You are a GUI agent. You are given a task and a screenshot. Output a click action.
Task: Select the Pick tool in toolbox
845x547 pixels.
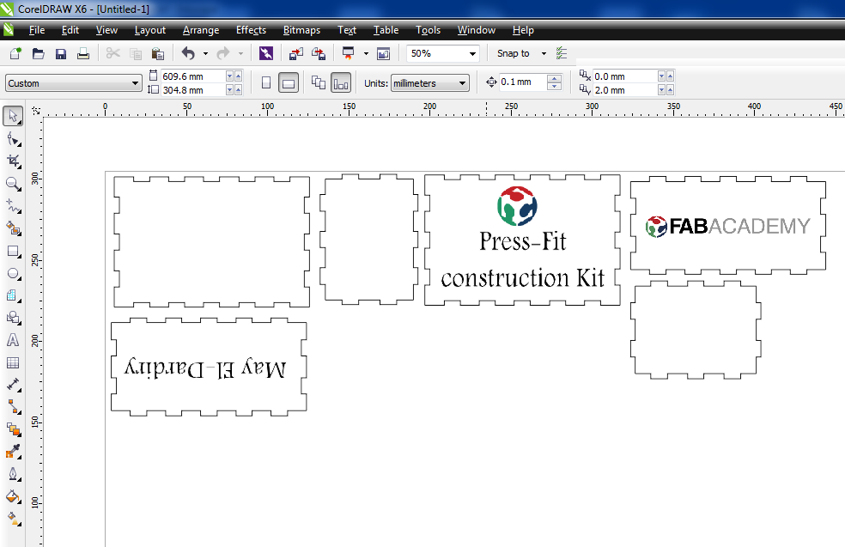coord(13,117)
